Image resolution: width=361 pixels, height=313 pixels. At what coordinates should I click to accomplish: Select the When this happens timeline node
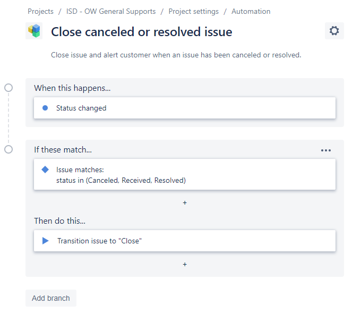(8, 88)
